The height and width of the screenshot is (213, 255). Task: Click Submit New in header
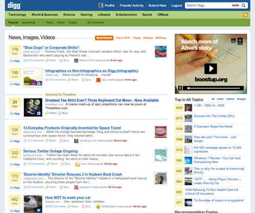point(157,6)
